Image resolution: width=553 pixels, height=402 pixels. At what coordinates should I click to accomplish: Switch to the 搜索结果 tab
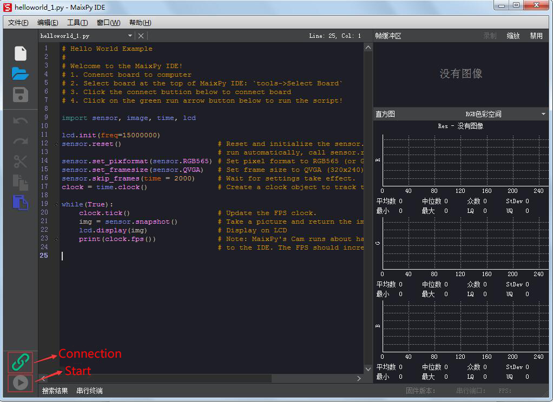[x=55, y=391]
